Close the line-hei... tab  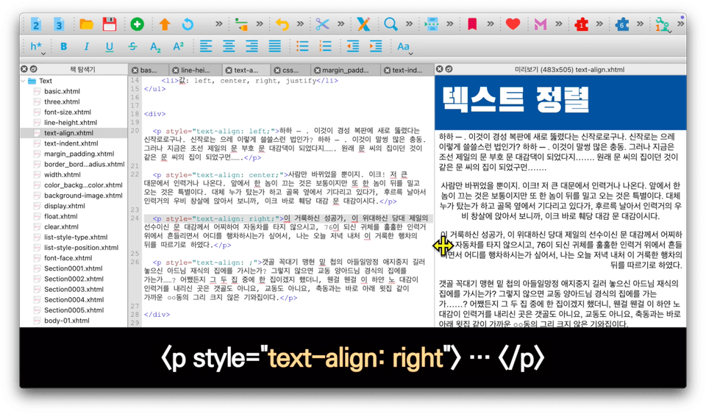pyautogui.click(x=176, y=70)
